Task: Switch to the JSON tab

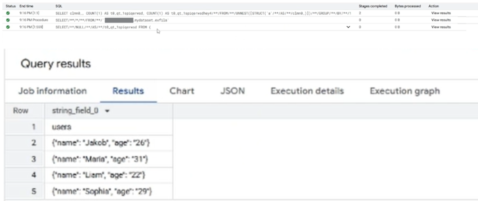Action: click(232, 91)
